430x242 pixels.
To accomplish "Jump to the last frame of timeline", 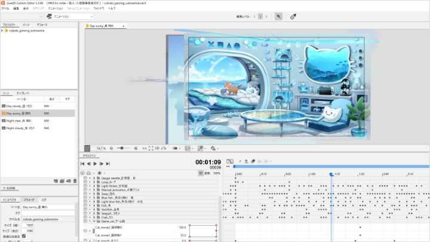I will point(108,164).
